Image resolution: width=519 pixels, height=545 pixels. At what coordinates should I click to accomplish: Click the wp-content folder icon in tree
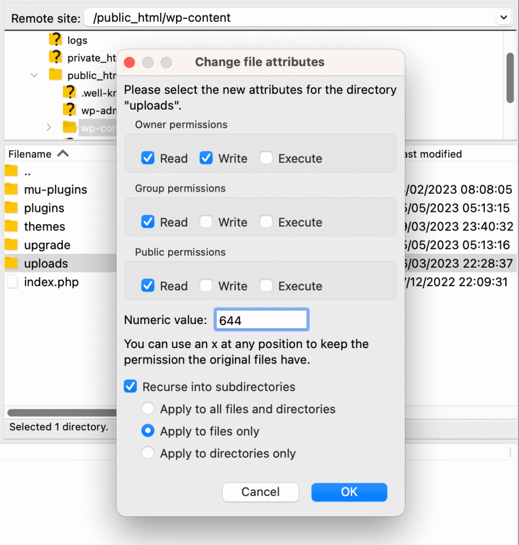tap(70, 127)
